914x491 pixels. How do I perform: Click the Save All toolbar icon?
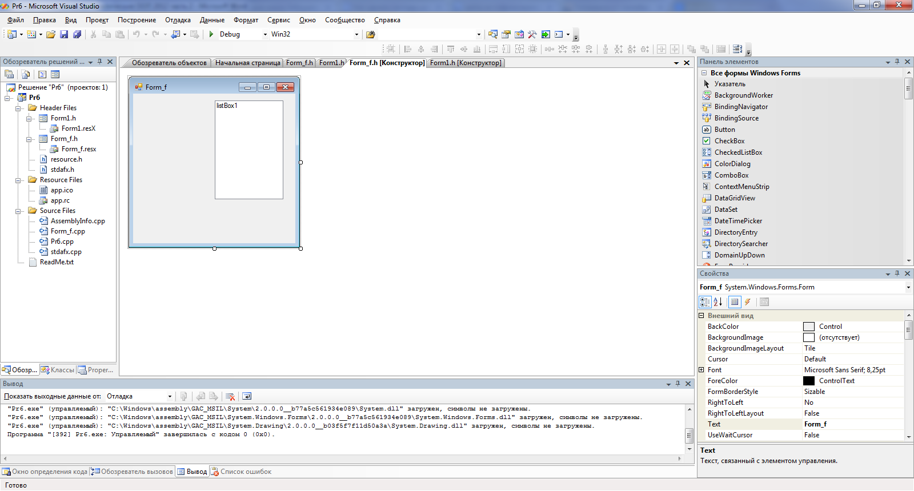click(77, 34)
